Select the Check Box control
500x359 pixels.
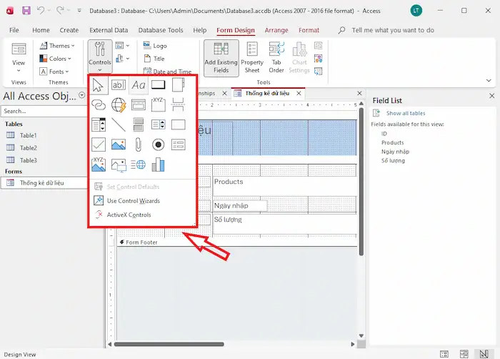pos(99,145)
